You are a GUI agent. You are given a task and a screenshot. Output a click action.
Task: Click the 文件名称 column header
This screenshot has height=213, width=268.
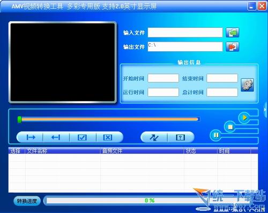(x=63, y=151)
